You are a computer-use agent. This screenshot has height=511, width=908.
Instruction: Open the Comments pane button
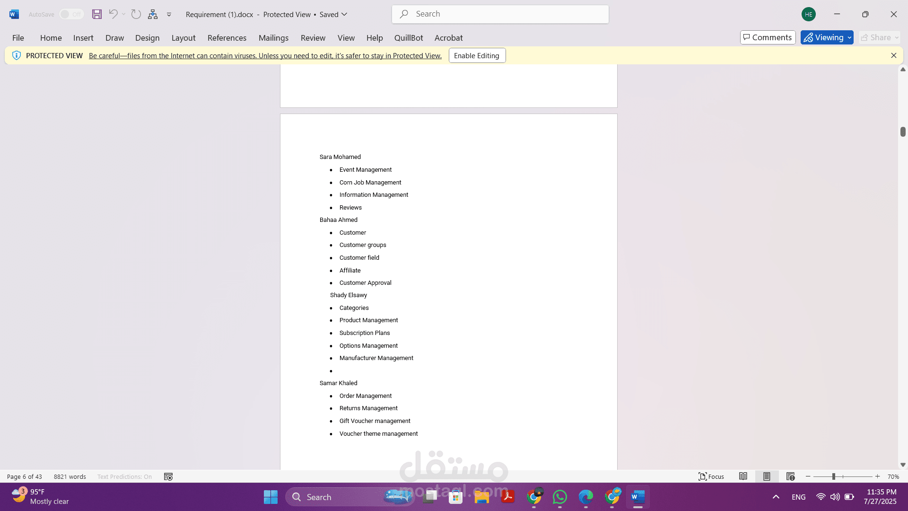(768, 37)
